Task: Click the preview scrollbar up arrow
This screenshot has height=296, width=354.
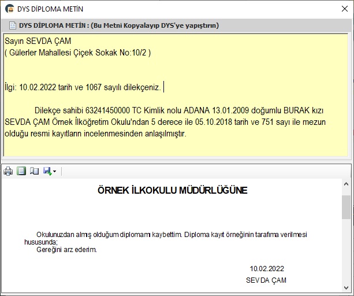Action: [346, 184]
